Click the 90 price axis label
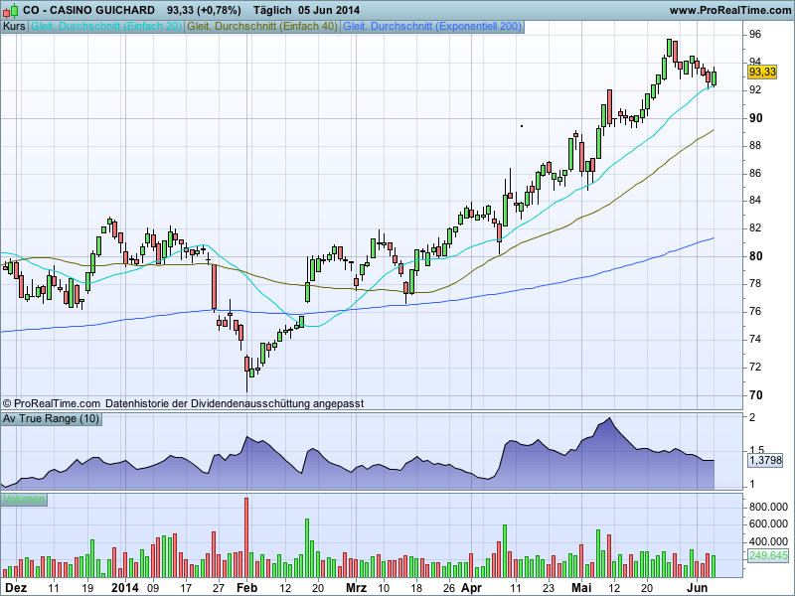Image resolution: width=795 pixels, height=596 pixels. 756,118
